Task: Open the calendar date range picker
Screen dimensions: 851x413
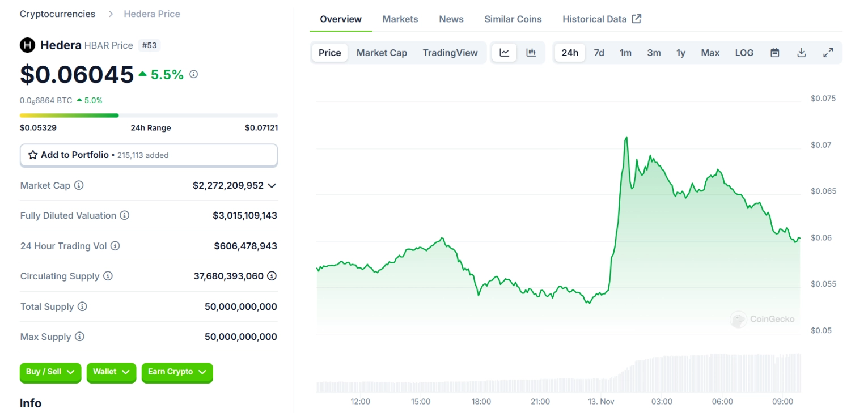Action: click(775, 53)
